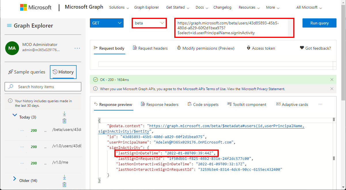Collapse the Today (3) history group

pyautogui.click(x=15, y=115)
